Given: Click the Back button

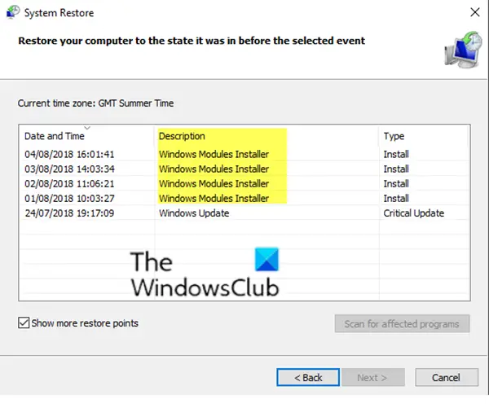Looking at the screenshot, I should 308,377.
